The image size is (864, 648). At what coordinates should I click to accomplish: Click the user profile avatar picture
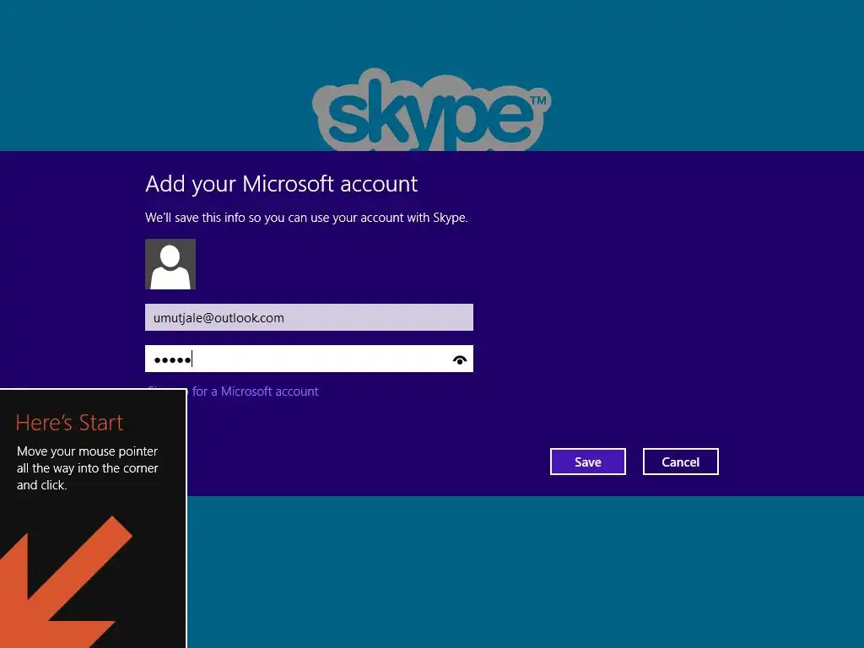coord(170,264)
